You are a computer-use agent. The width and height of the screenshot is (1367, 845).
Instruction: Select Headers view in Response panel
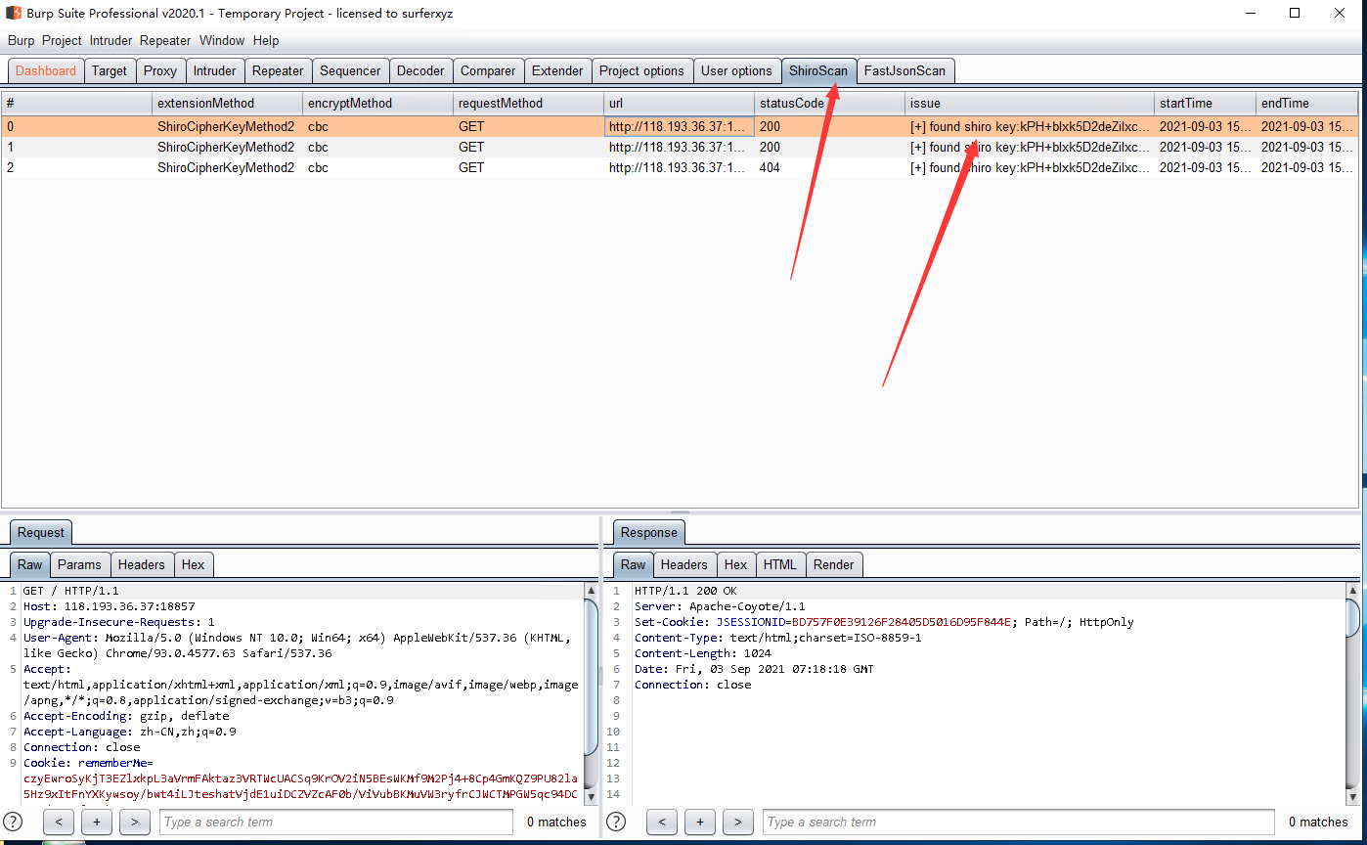click(683, 564)
